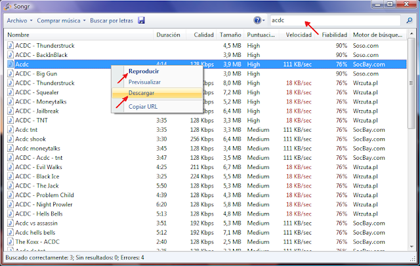The height and width of the screenshot is (266, 420).
Task: Click the vertical scrollbar thumb
Action: [411, 83]
